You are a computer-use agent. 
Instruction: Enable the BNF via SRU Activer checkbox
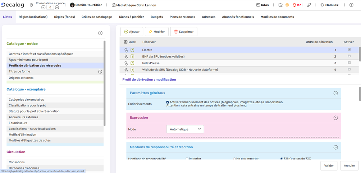(x=349, y=56)
